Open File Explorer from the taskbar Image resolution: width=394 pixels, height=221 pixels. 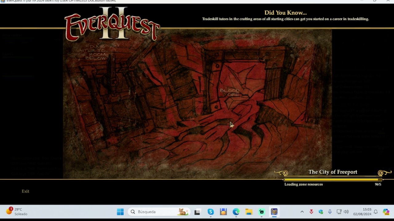click(249, 212)
